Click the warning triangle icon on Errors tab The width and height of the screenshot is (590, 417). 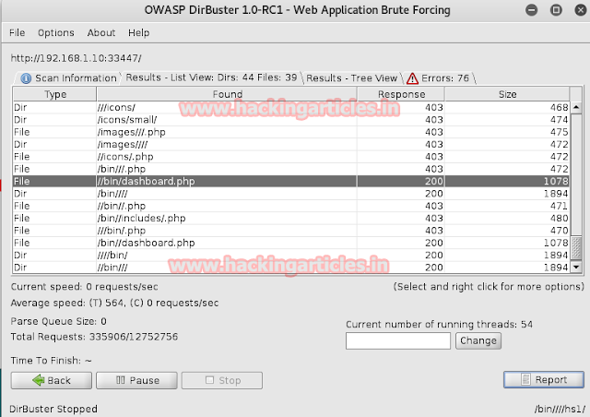point(412,78)
